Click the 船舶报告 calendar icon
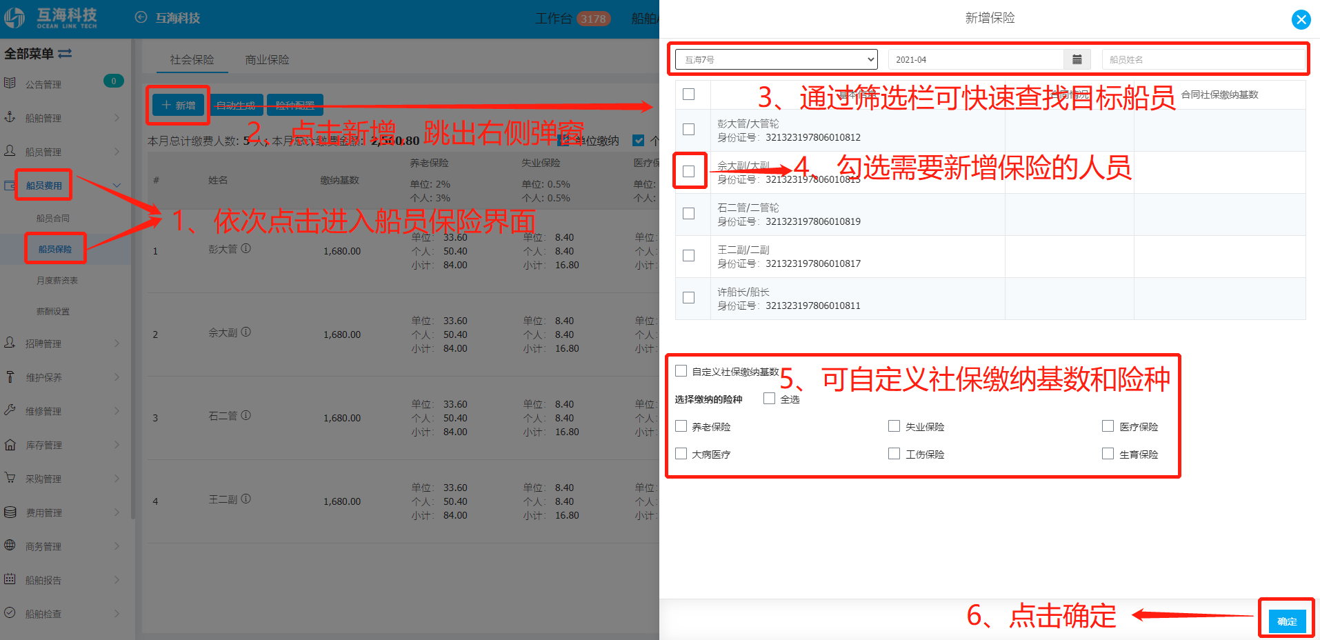This screenshot has width=1320, height=640. point(10,579)
